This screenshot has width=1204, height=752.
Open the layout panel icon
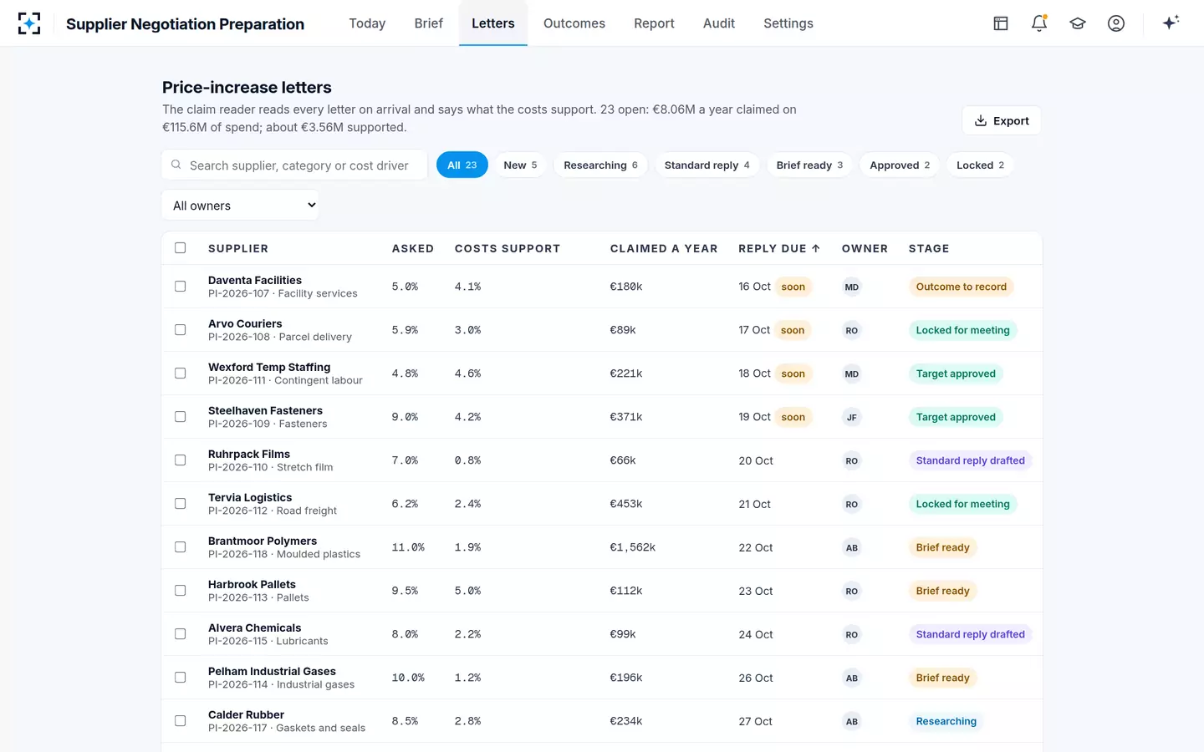coord(1001,23)
